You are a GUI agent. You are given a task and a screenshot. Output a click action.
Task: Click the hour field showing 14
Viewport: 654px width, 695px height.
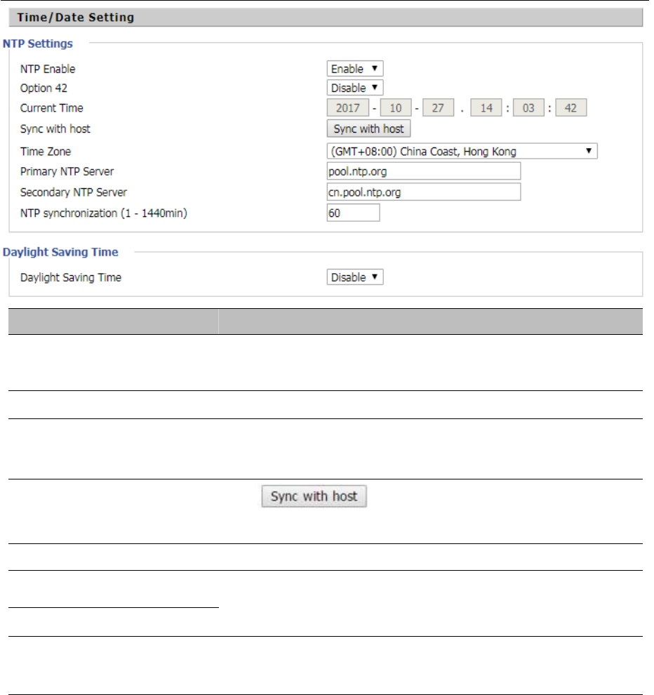(486, 109)
